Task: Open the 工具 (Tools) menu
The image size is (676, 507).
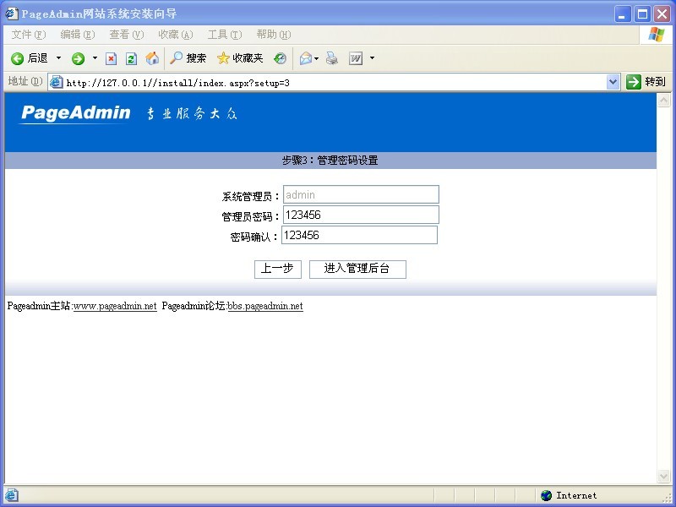Action: click(224, 35)
